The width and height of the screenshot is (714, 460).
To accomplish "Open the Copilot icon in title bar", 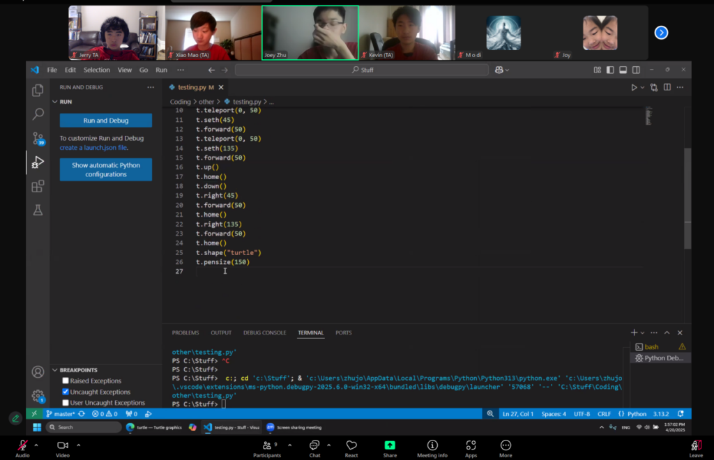I will [499, 70].
